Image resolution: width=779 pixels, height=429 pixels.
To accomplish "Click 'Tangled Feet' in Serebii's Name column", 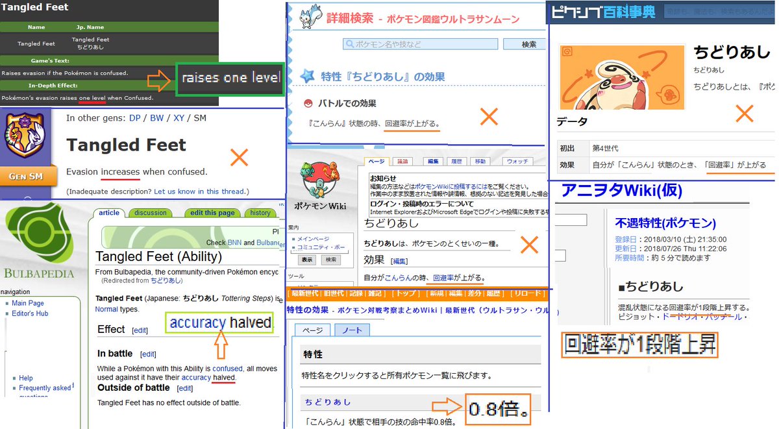I will click(36, 43).
